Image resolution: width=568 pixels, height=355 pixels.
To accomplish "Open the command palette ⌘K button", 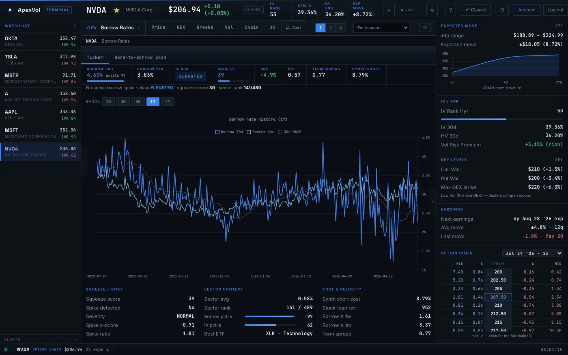I will point(425,28).
